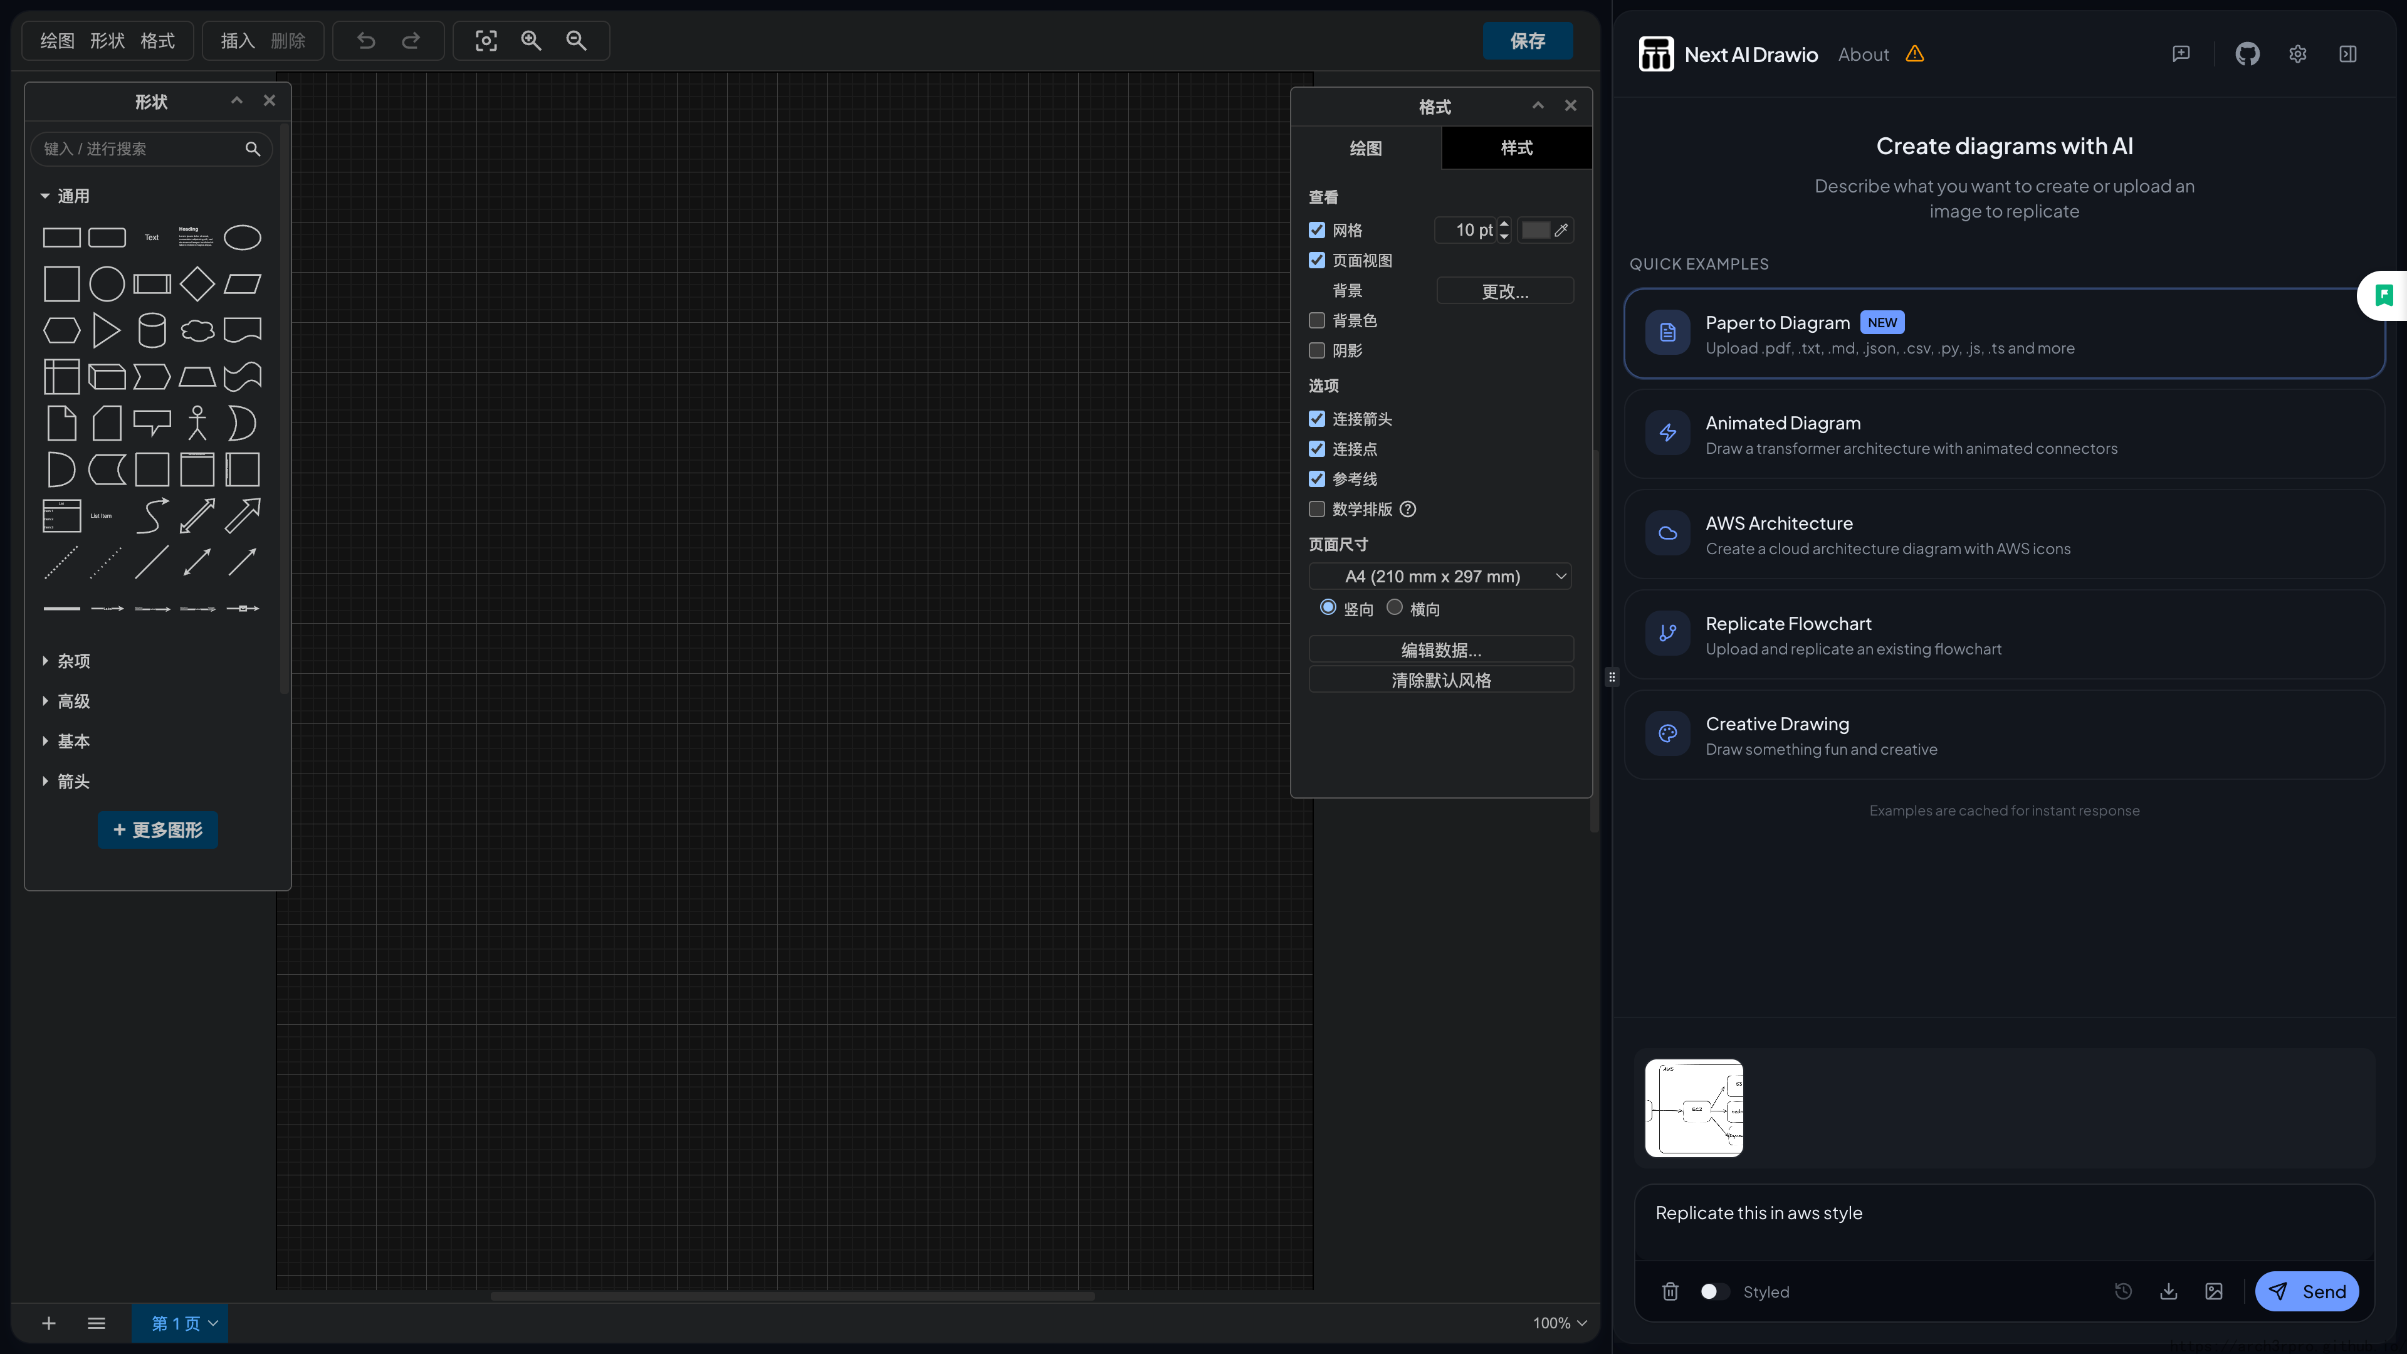Screen dimensions: 2407x1354
Task: Toggle the Styled switch
Action: [1714, 1291]
